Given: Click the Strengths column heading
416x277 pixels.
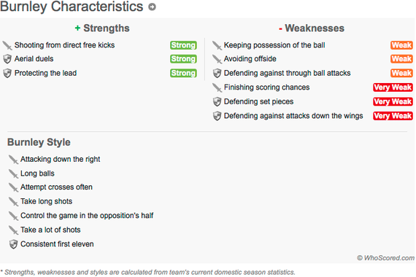Looking at the screenshot, I should [x=102, y=28].
